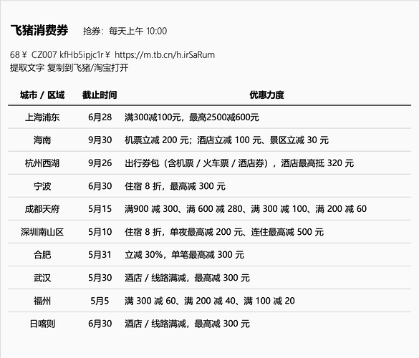Image resolution: width=419 pixels, height=358 pixels.
Task: Select the 武汉 city cell
Action: (x=42, y=278)
